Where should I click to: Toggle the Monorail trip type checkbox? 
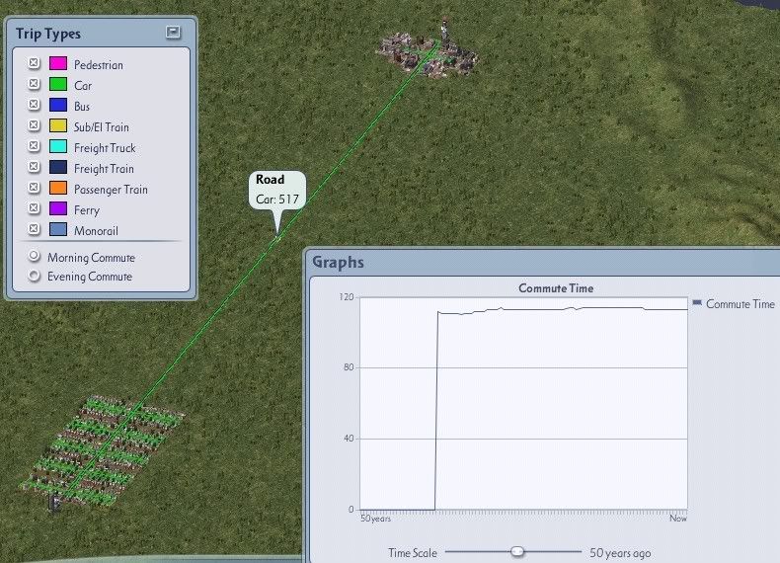pos(34,229)
